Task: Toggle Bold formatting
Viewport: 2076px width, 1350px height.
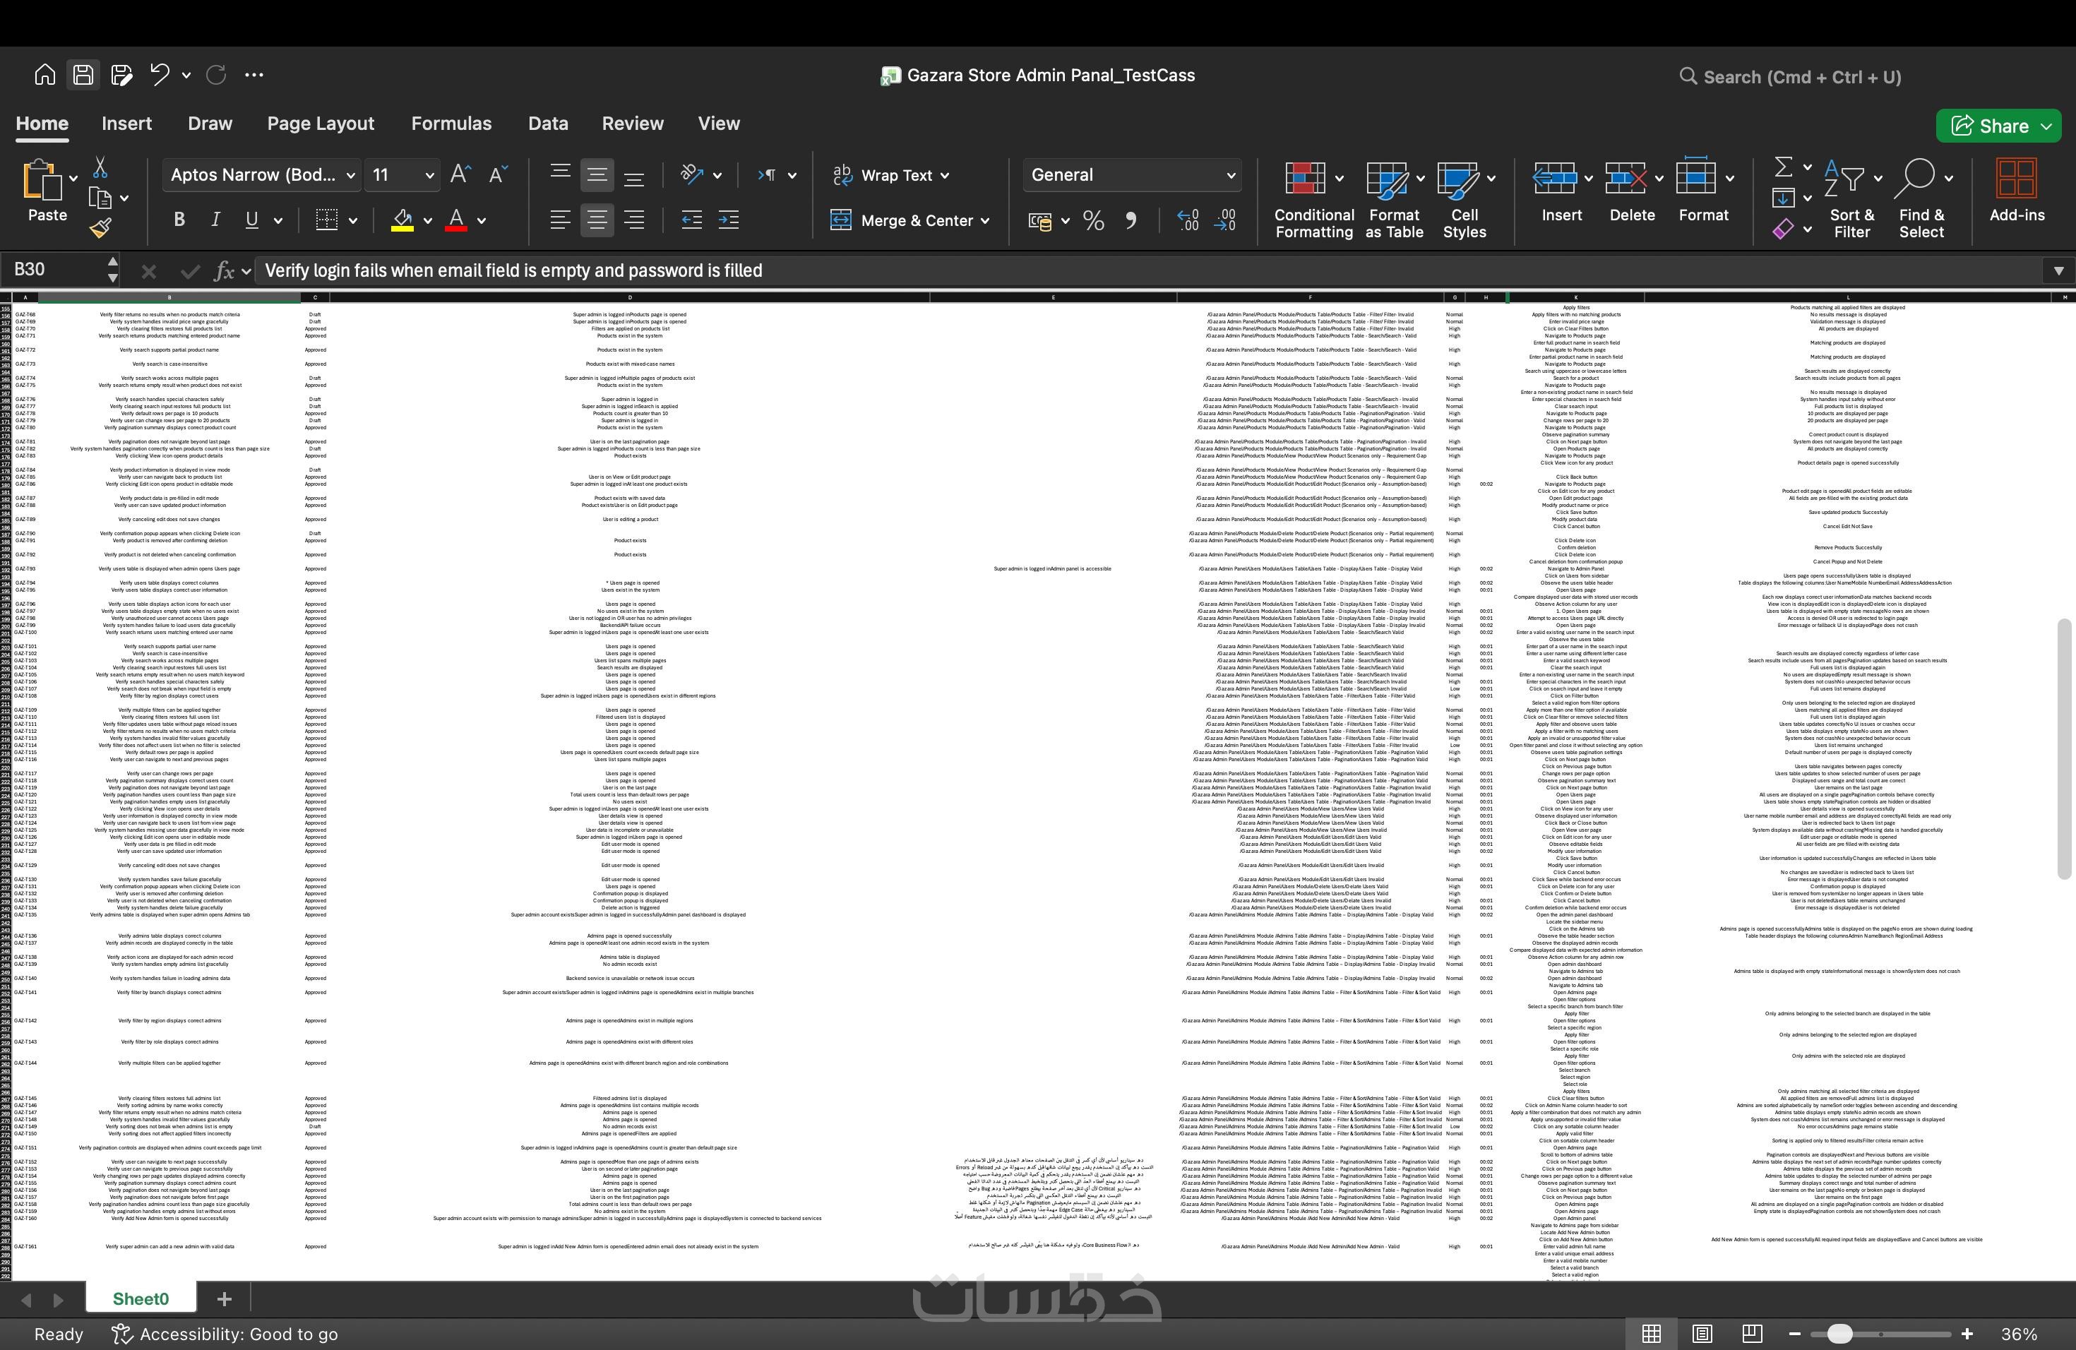Action: [179, 220]
